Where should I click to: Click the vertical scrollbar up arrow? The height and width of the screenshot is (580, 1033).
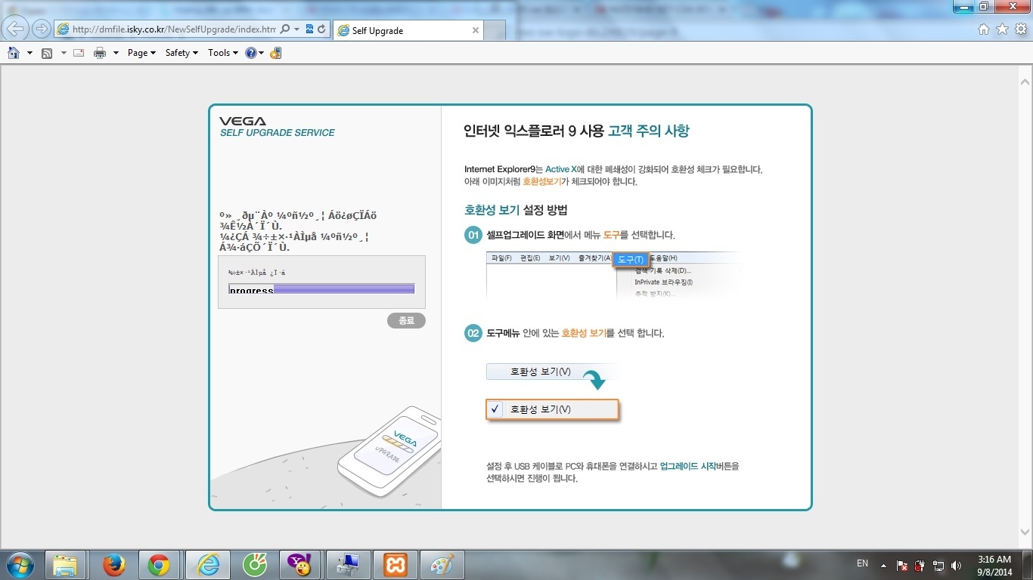[x=1025, y=81]
